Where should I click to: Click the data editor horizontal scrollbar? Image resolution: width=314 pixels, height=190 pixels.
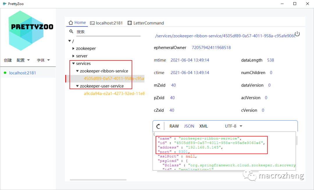coord(208,171)
